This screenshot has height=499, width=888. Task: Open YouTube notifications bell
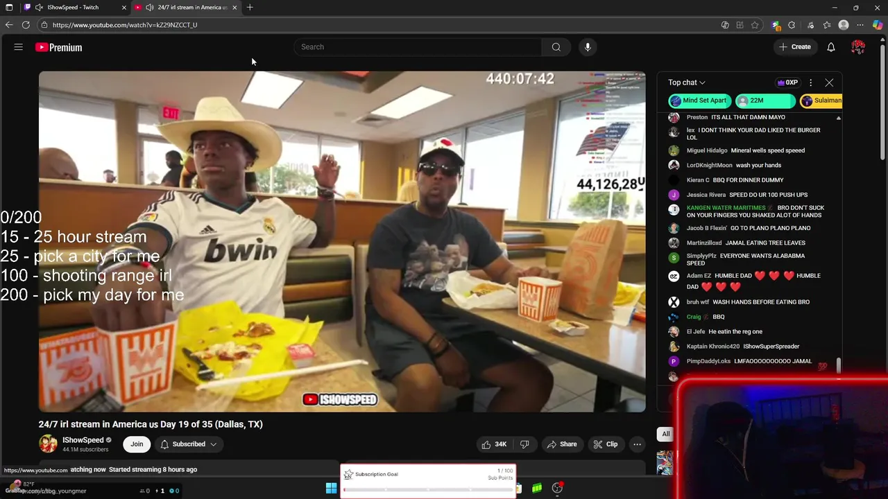830,47
